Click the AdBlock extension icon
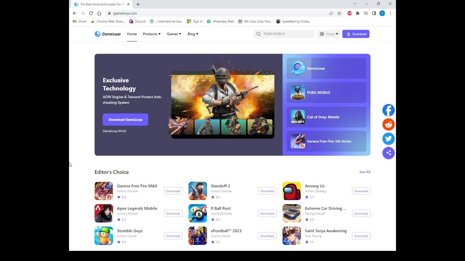 349,13
